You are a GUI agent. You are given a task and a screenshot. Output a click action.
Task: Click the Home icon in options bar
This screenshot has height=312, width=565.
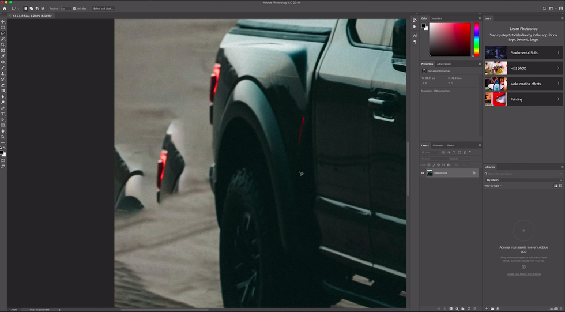point(5,9)
